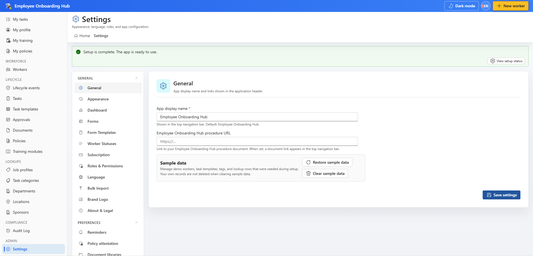Go to About & Legal settings
Viewport: 533px width, 256px height.
(108, 211)
